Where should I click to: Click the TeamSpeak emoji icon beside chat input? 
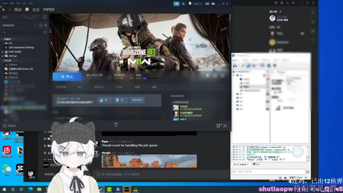(307, 172)
